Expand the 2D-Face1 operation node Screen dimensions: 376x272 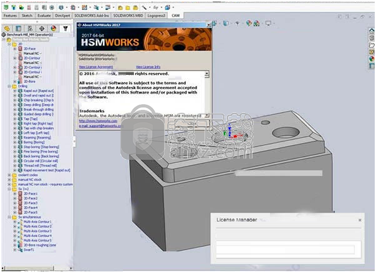tap(15, 193)
